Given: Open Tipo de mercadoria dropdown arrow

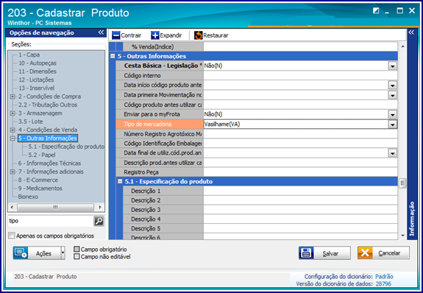Looking at the screenshot, I should click(x=393, y=124).
